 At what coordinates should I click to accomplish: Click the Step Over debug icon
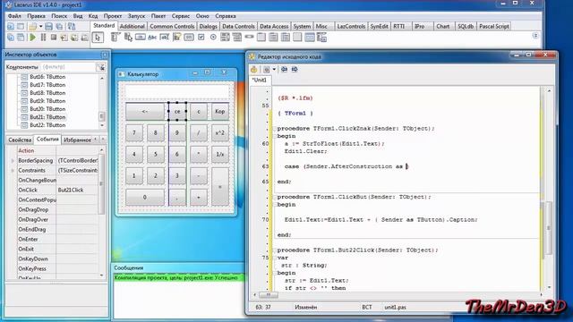point(74,38)
